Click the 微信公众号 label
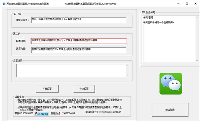This screenshot has width=201, height=122. click(x=22, y=20)
